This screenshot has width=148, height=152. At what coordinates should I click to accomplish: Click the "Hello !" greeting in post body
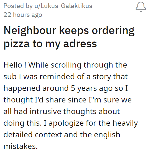[x=15, y=65]
